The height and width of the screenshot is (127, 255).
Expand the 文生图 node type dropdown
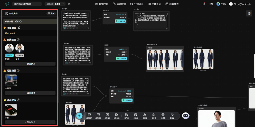tap(107, 45)
